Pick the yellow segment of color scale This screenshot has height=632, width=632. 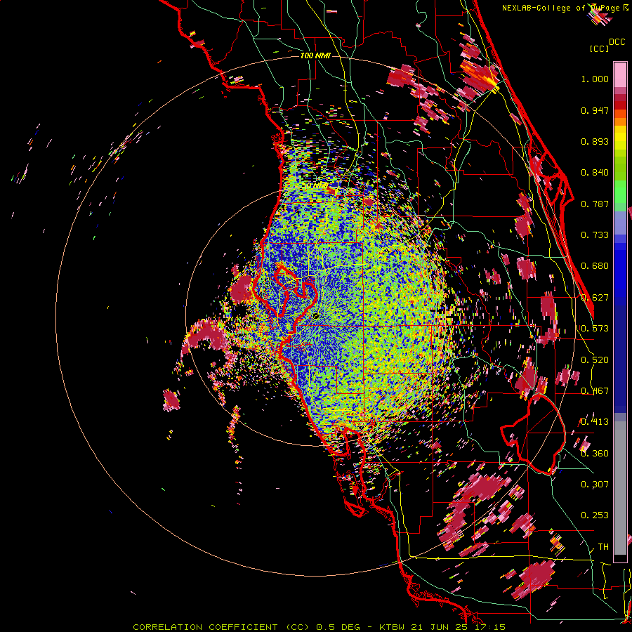[x=620, y=138]
